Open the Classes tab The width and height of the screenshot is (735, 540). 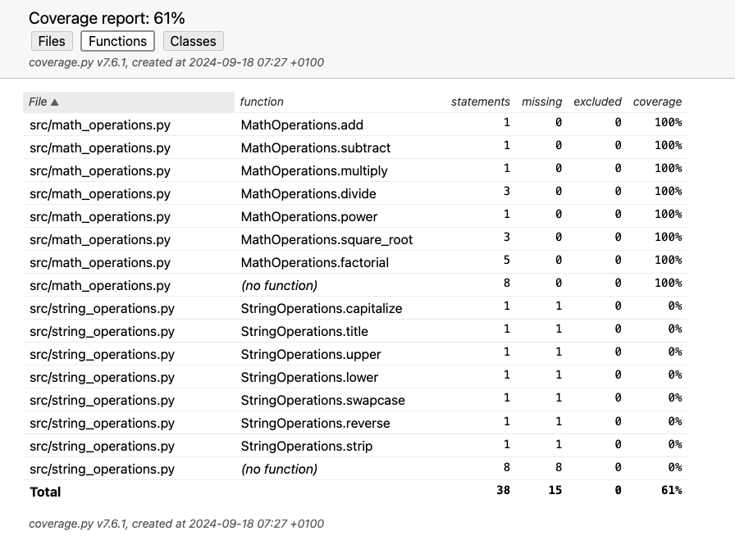[x=193, y=41]
